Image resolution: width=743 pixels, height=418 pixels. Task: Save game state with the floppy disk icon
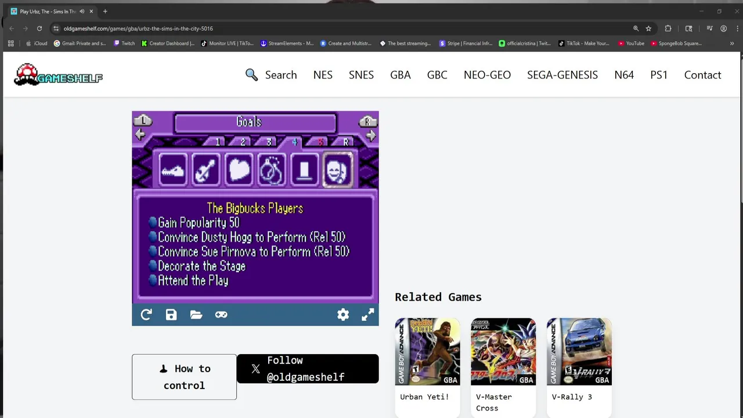pyautogui.click(x=171, y=315)
